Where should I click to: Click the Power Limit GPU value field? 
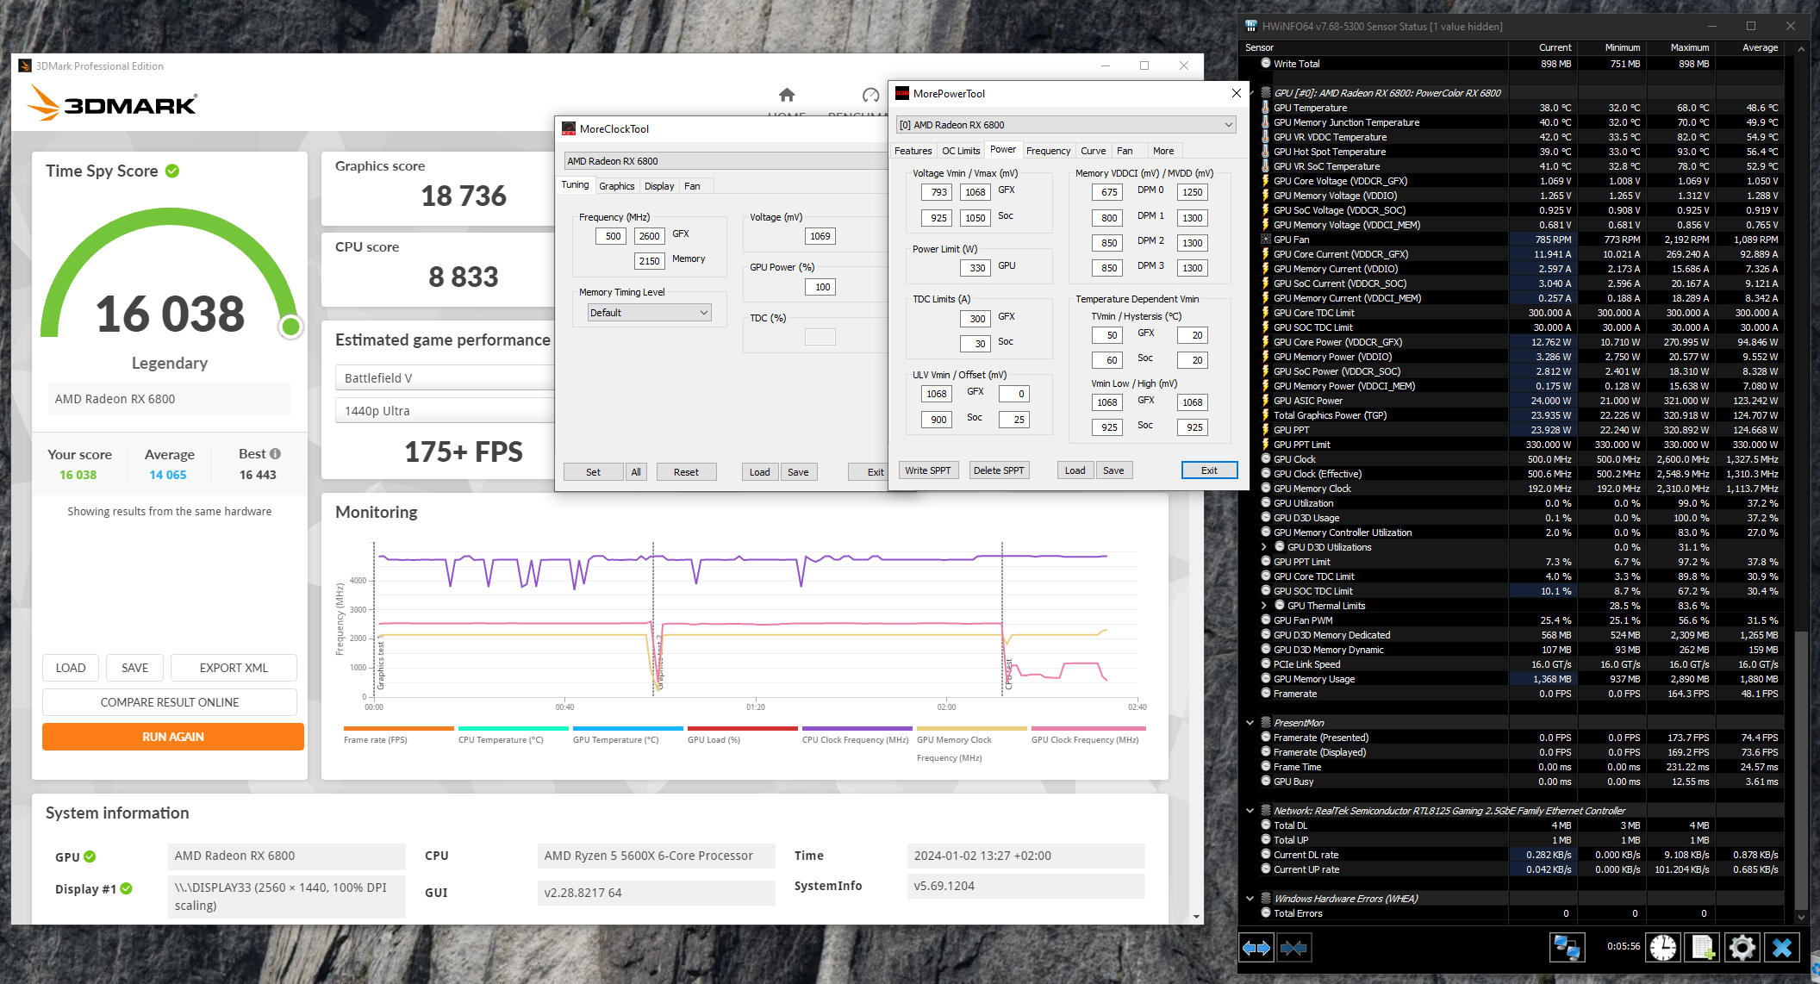coord(976,268)
